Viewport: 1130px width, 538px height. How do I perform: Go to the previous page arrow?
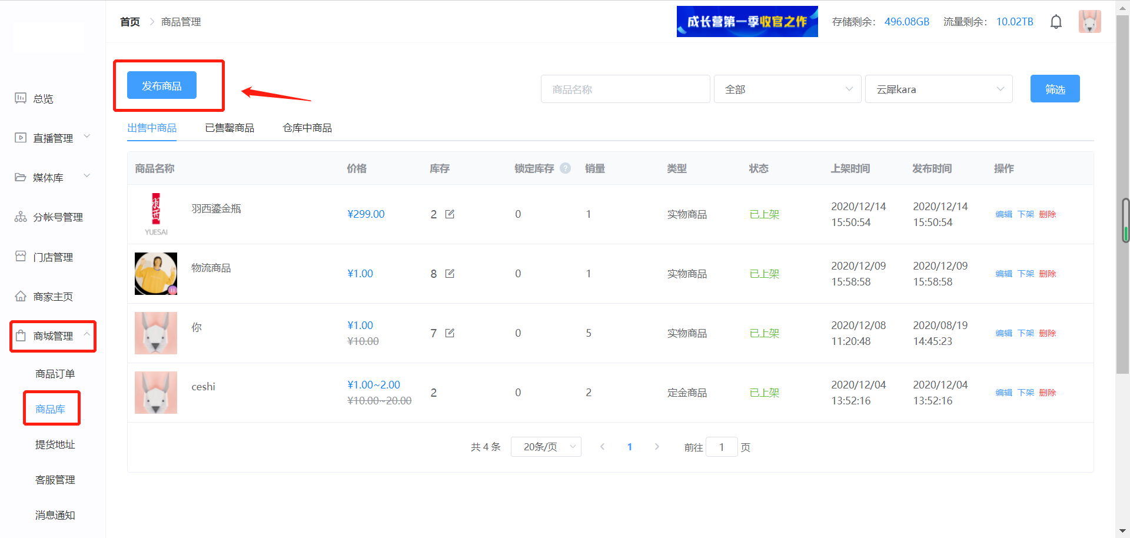pos(602,447)
